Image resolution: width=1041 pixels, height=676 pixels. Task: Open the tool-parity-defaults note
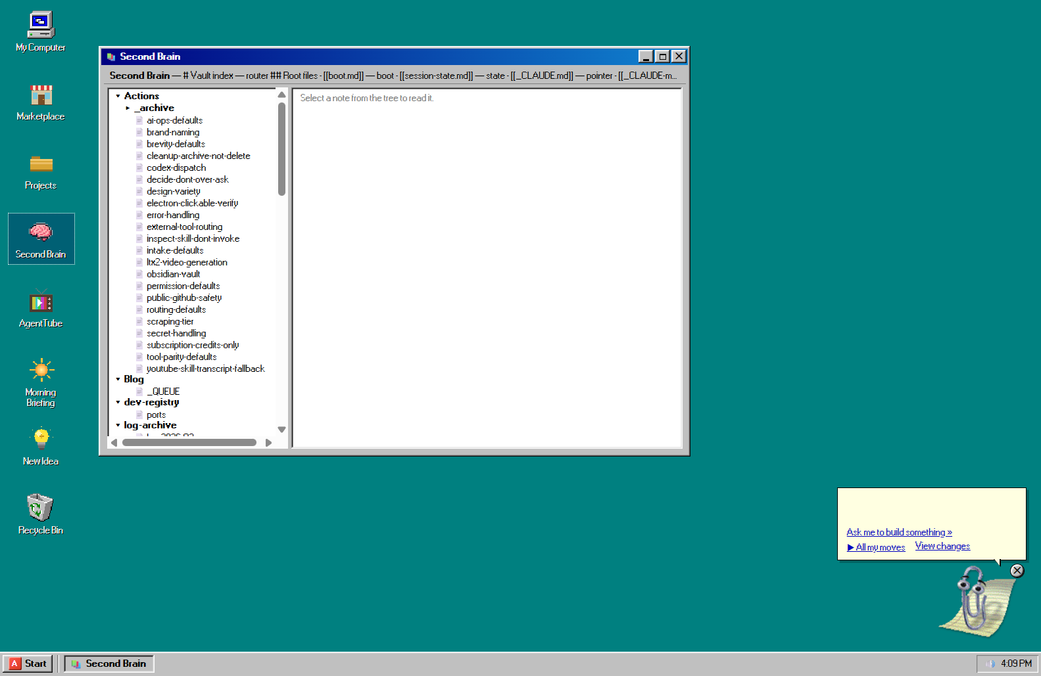pos(182,357)
